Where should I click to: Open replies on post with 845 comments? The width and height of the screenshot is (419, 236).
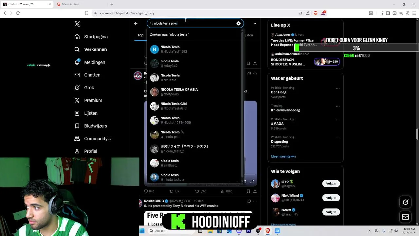point(149,191)
